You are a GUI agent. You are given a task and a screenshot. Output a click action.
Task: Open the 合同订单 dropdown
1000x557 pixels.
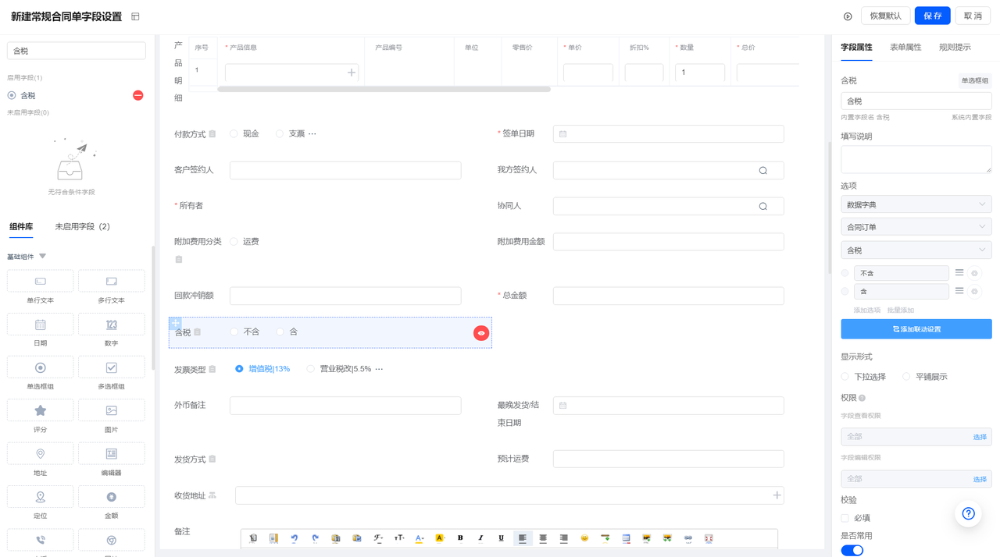[x=916, y=227]
